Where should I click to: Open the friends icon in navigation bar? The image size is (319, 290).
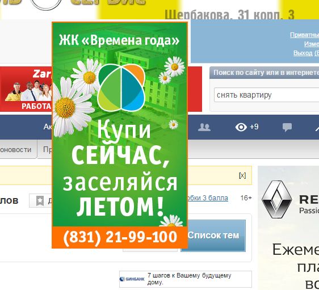[204, 127]
